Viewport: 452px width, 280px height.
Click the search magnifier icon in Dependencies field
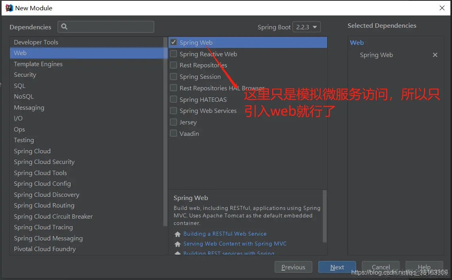(x=65, y=27)
